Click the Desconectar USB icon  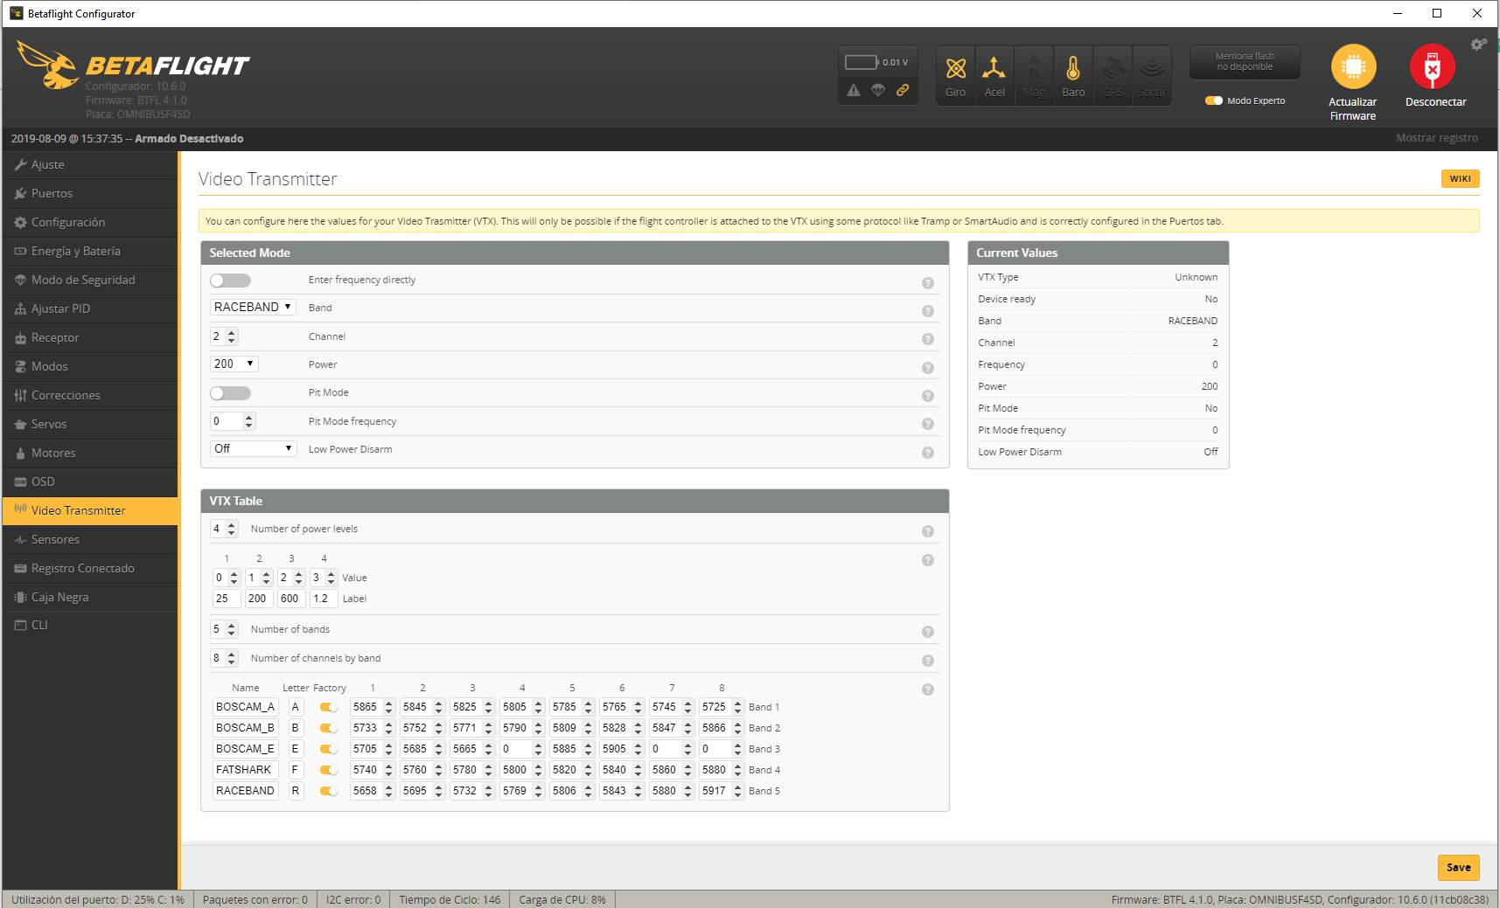pos(1432,66)
